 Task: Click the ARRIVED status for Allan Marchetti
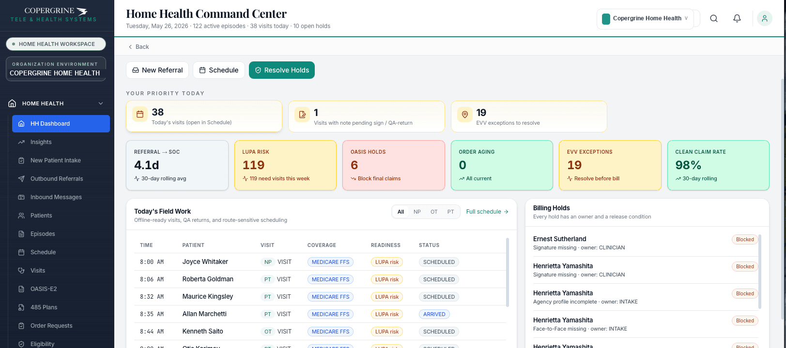point(434,314)
